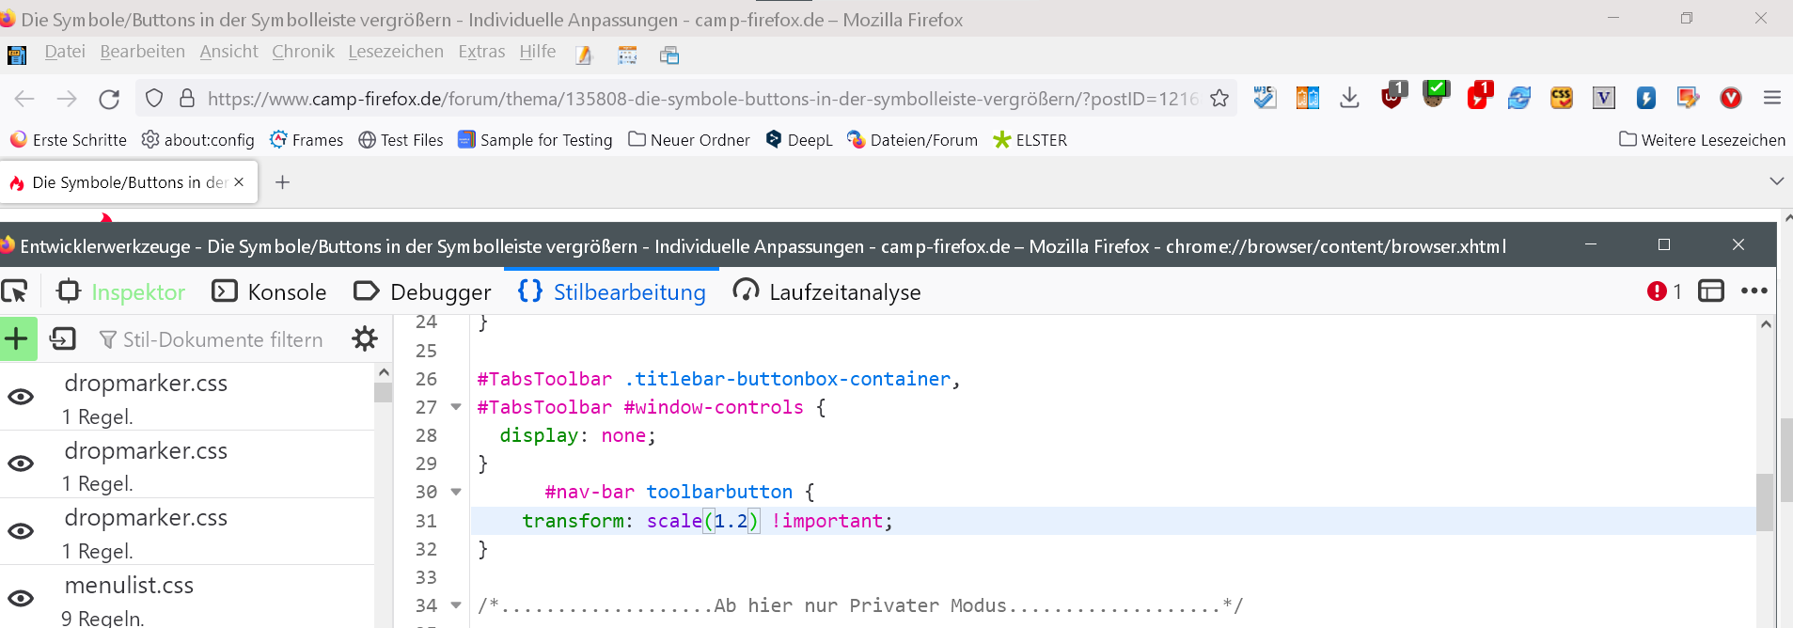Open the Weitere Lesezeichen folder
Screen dimensions: 1793x628
coord(1703,140)
